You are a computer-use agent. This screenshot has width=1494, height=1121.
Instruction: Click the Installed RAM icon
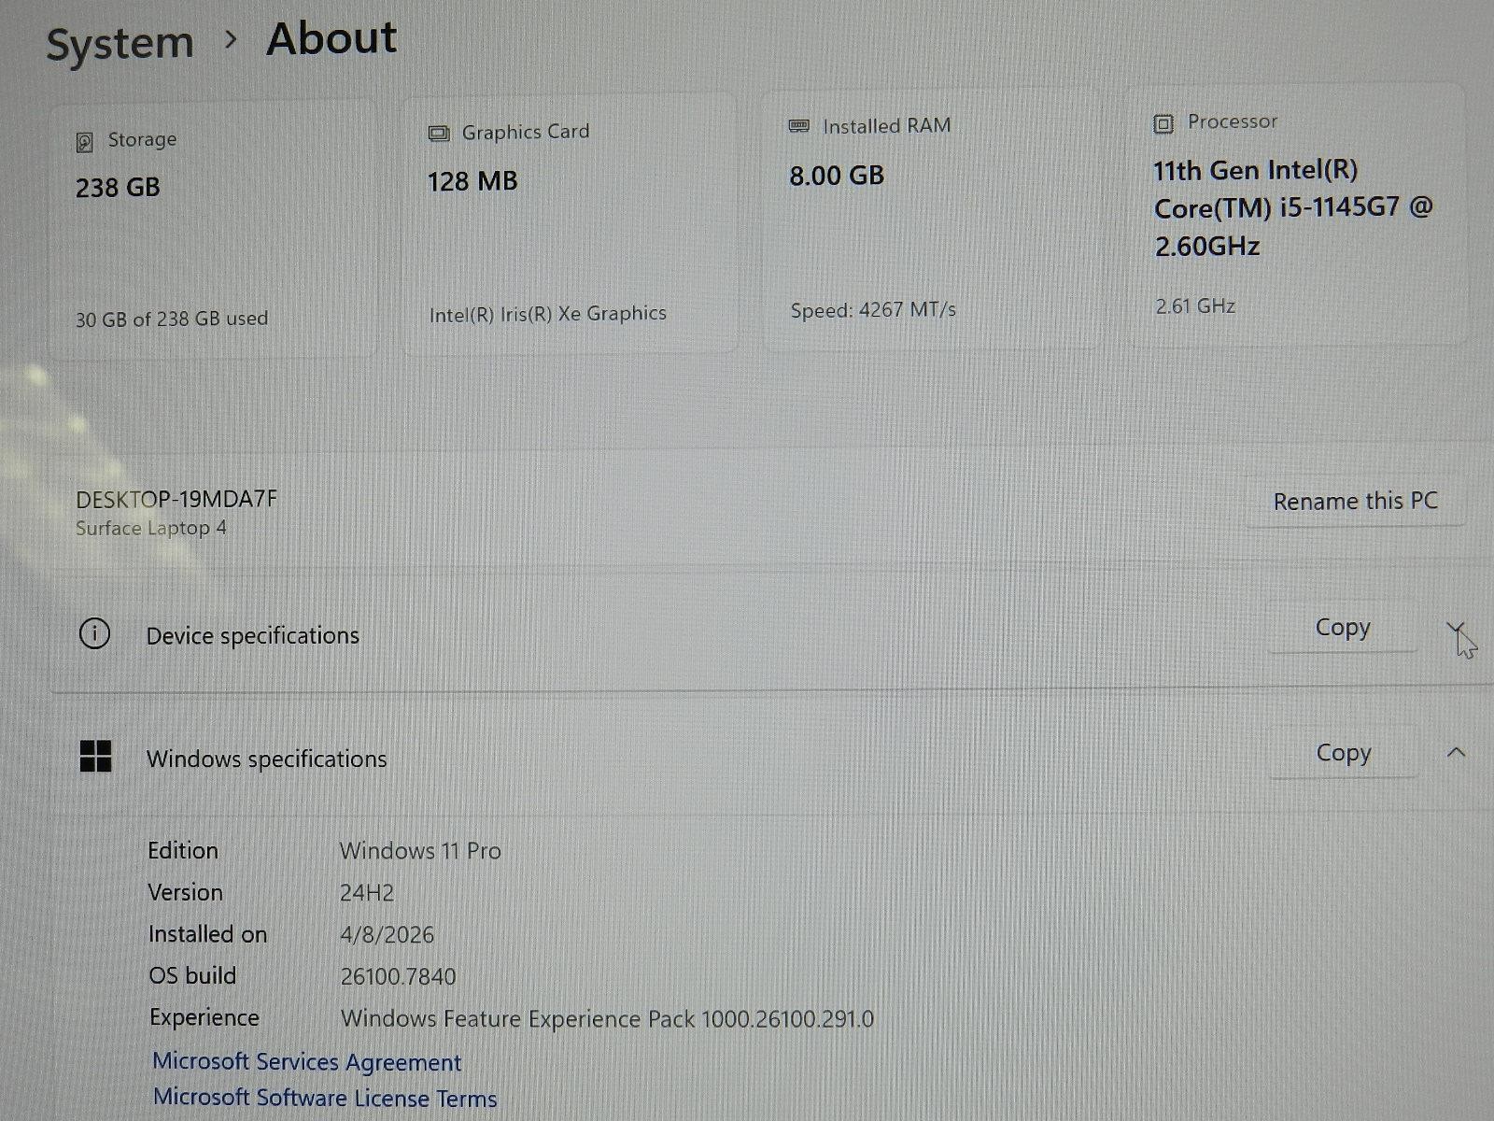click(799, 126)
